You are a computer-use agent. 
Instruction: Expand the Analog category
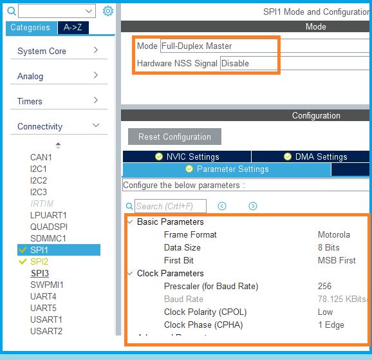click(x=59, y=76)
